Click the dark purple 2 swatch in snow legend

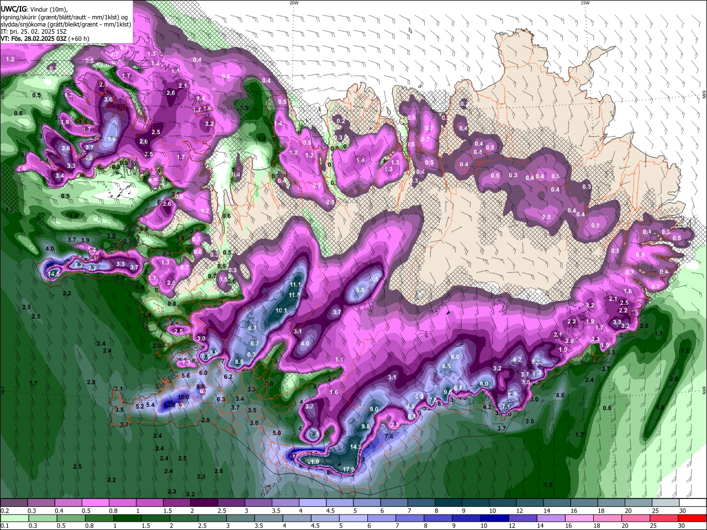coord(203,503)
